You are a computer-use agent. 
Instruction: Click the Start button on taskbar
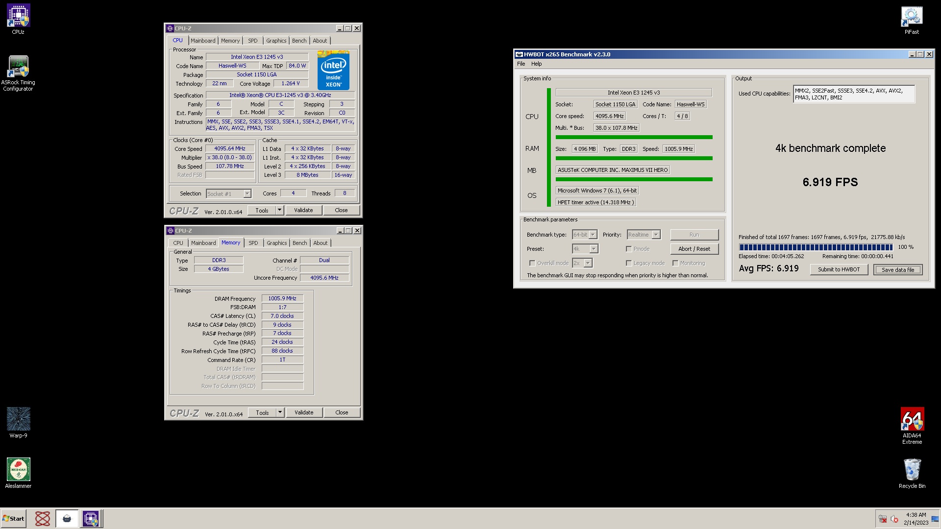coord(14,519)
